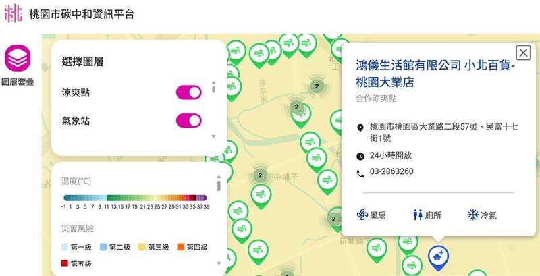Click the 廁所 restroom icon
540x276 pixels.
pos(417,215)
